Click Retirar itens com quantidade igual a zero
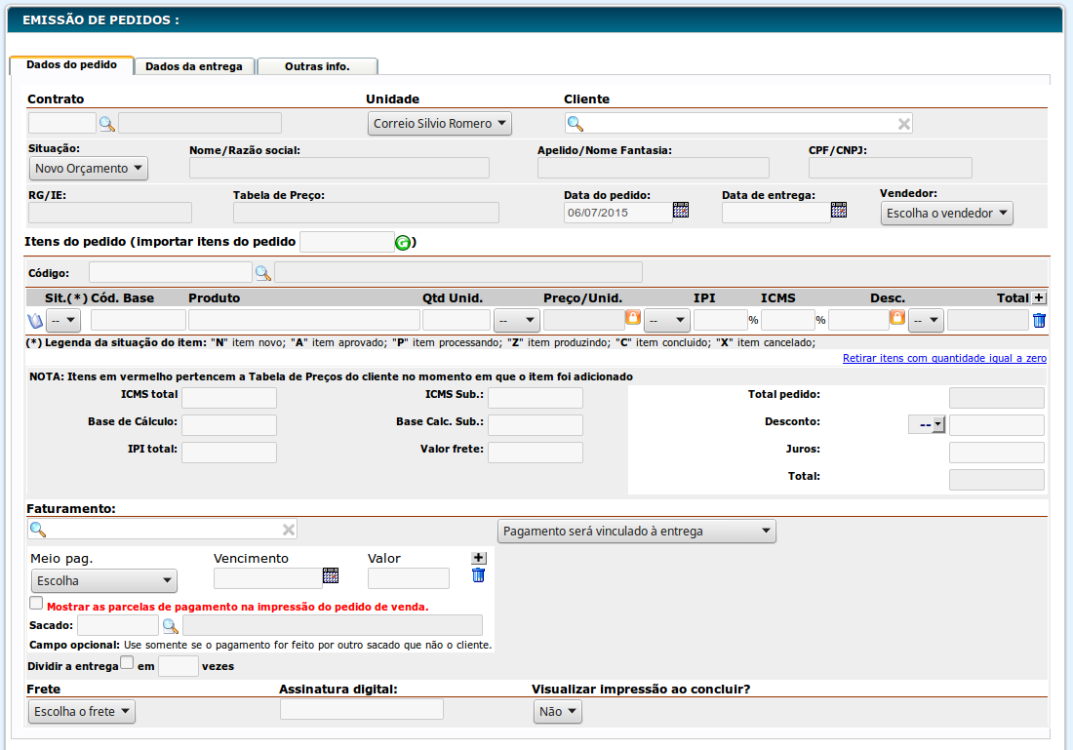The height and width of the screenshot is (750, 1073). [x=944, y=359]
